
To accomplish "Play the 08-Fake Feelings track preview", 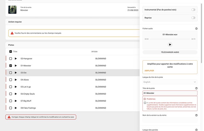I will pyautogui.click(x=16, y=108).
